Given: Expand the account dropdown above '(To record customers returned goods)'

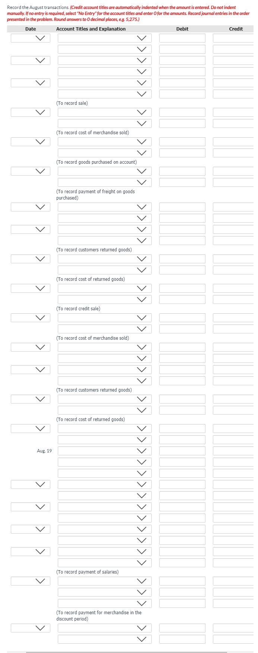Looking at the screenshot, I should coord(104,240).
